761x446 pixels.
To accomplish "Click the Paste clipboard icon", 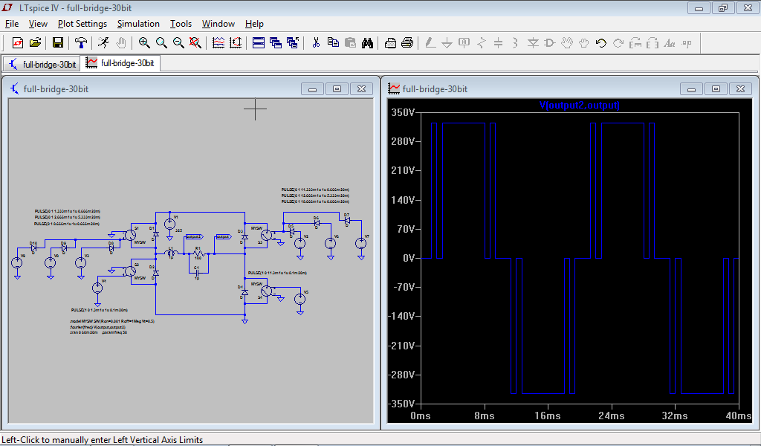I will pyautogui.click(x=350, y=42).
